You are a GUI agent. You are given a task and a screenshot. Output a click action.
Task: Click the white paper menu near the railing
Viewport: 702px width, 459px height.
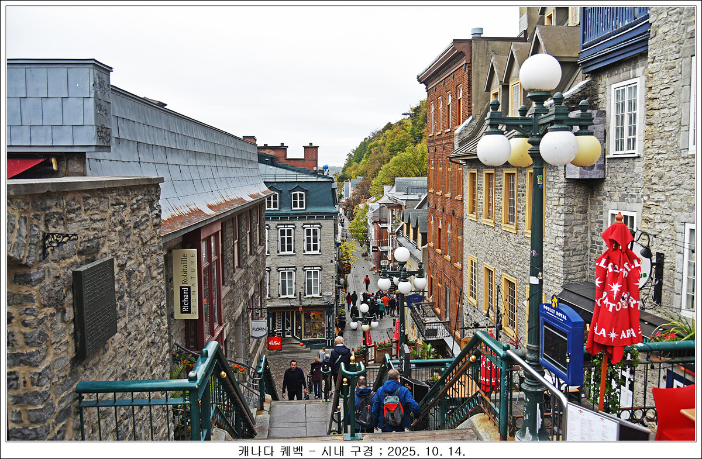(591, 423)
